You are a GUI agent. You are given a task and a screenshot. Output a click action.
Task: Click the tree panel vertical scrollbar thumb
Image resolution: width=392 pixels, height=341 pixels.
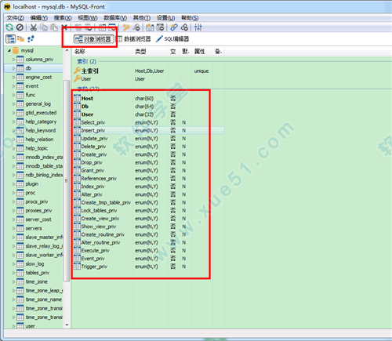(67, 180)
